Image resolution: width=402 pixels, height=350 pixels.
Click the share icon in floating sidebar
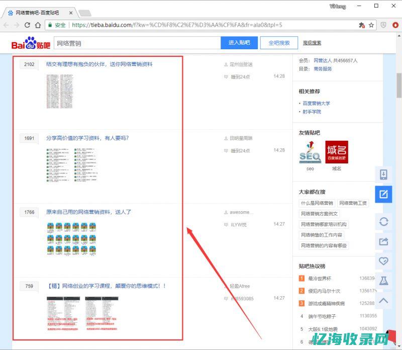(x=383, y=241)
